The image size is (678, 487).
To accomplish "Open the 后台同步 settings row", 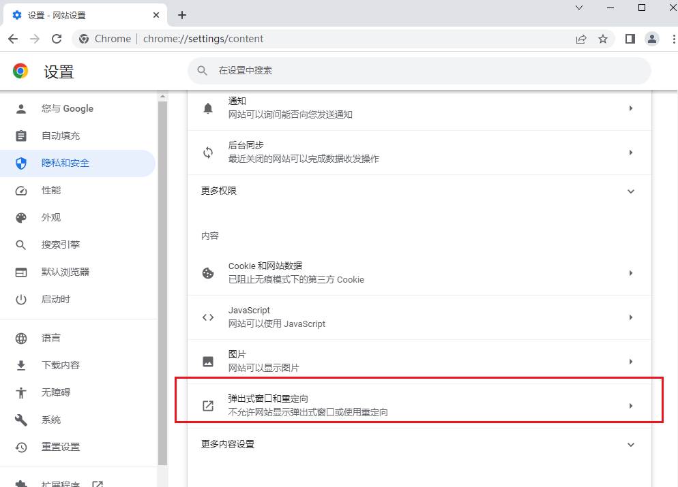I will 419,153.
